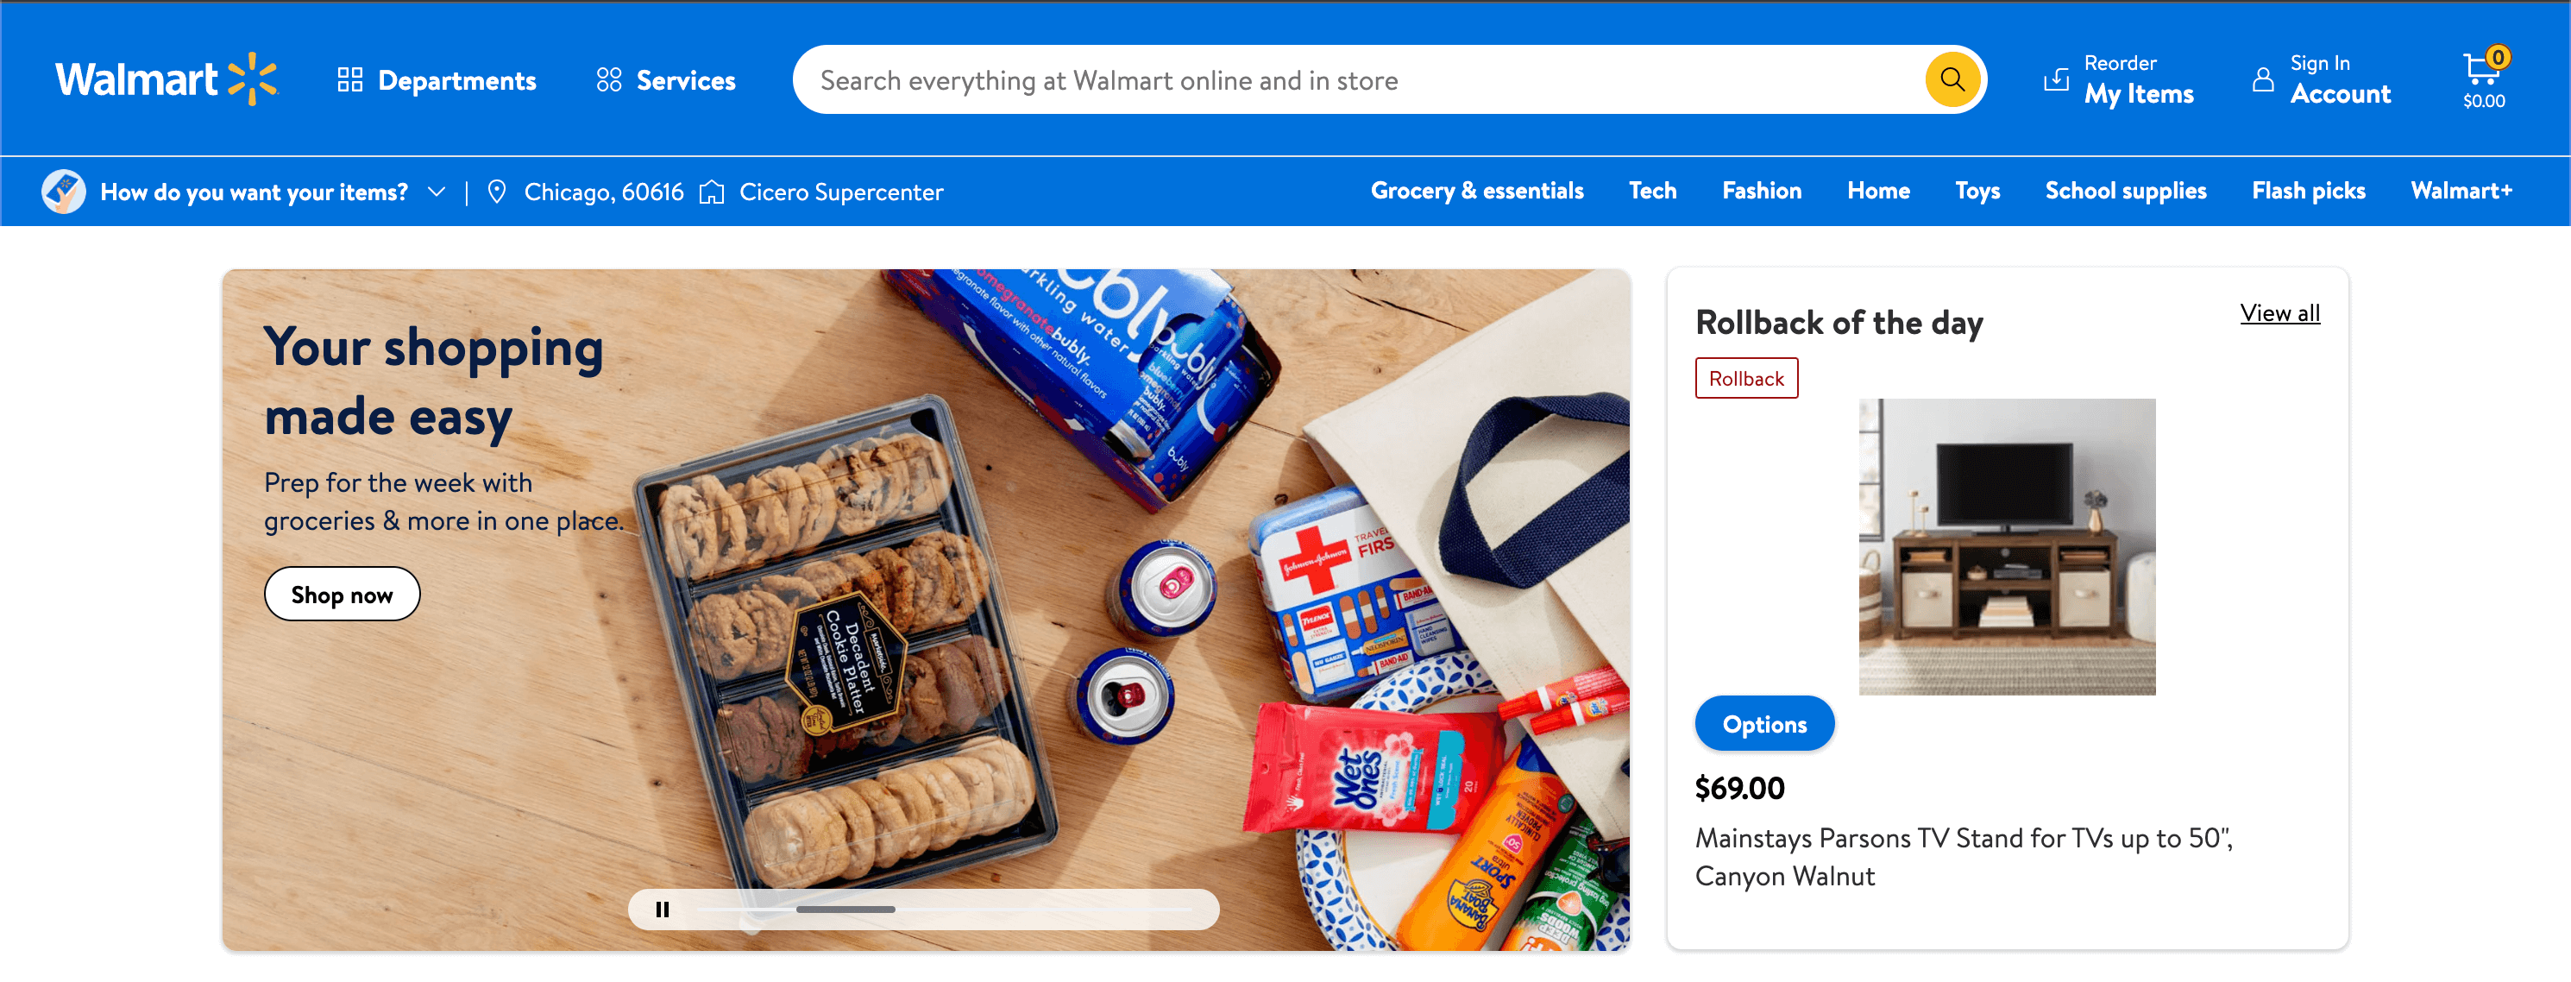
Task: Click the search magnifying glass icon
Action: 1953,79
